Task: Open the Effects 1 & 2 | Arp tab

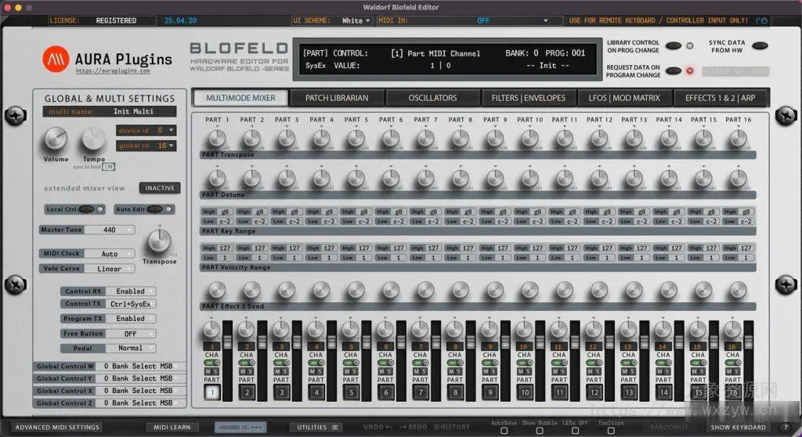Action: click(x=721, y=98)
